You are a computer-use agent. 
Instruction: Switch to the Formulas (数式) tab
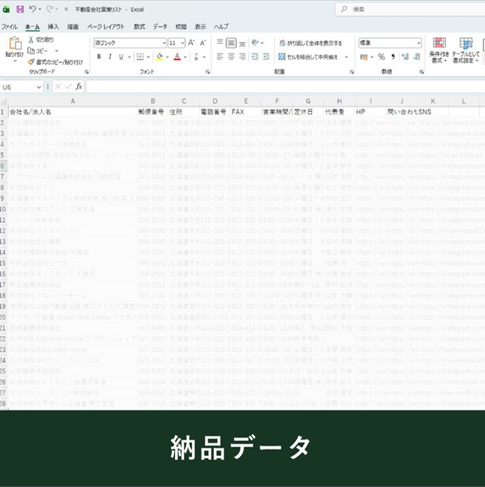[x=139, y=26]
